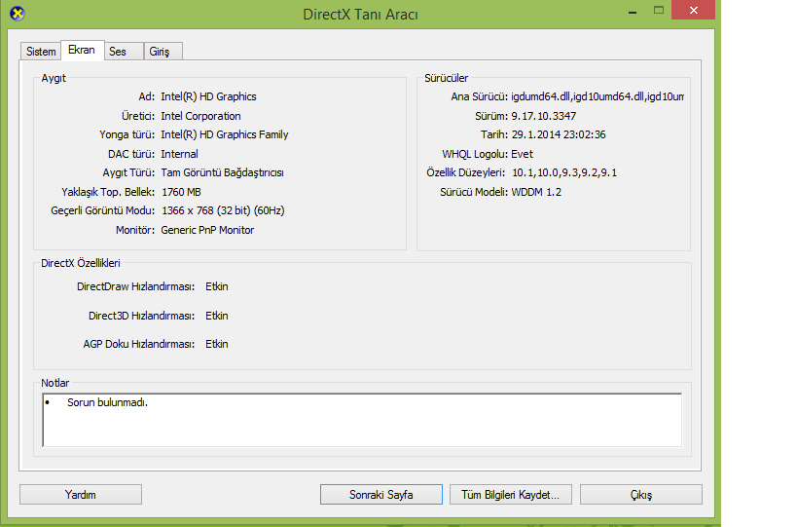Click the DirectX Özellikleri group label
The height and width of the screenshot is (527, 797).
(x=81, y=263)
